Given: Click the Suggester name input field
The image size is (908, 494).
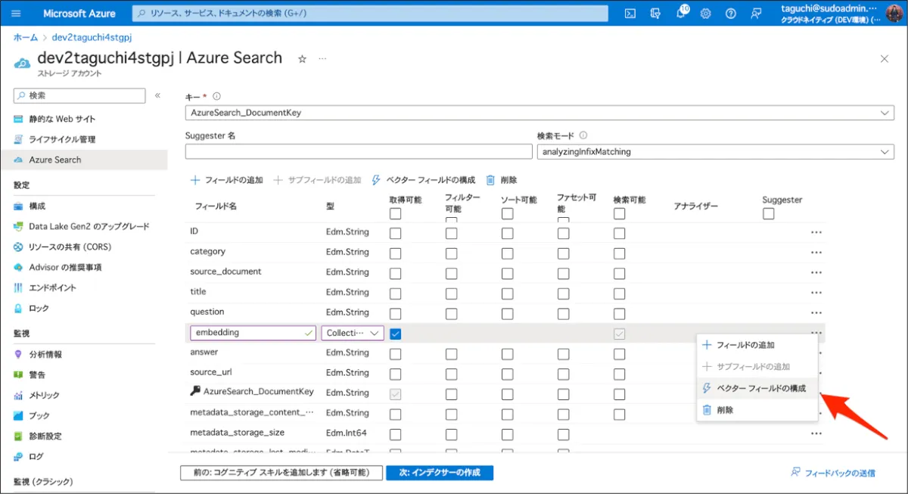Looking at the screenshot, I should (358, 152).
